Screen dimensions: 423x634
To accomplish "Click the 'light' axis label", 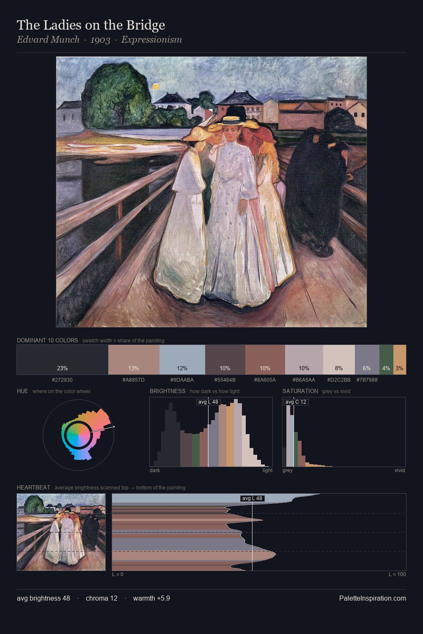I will 267,470.
